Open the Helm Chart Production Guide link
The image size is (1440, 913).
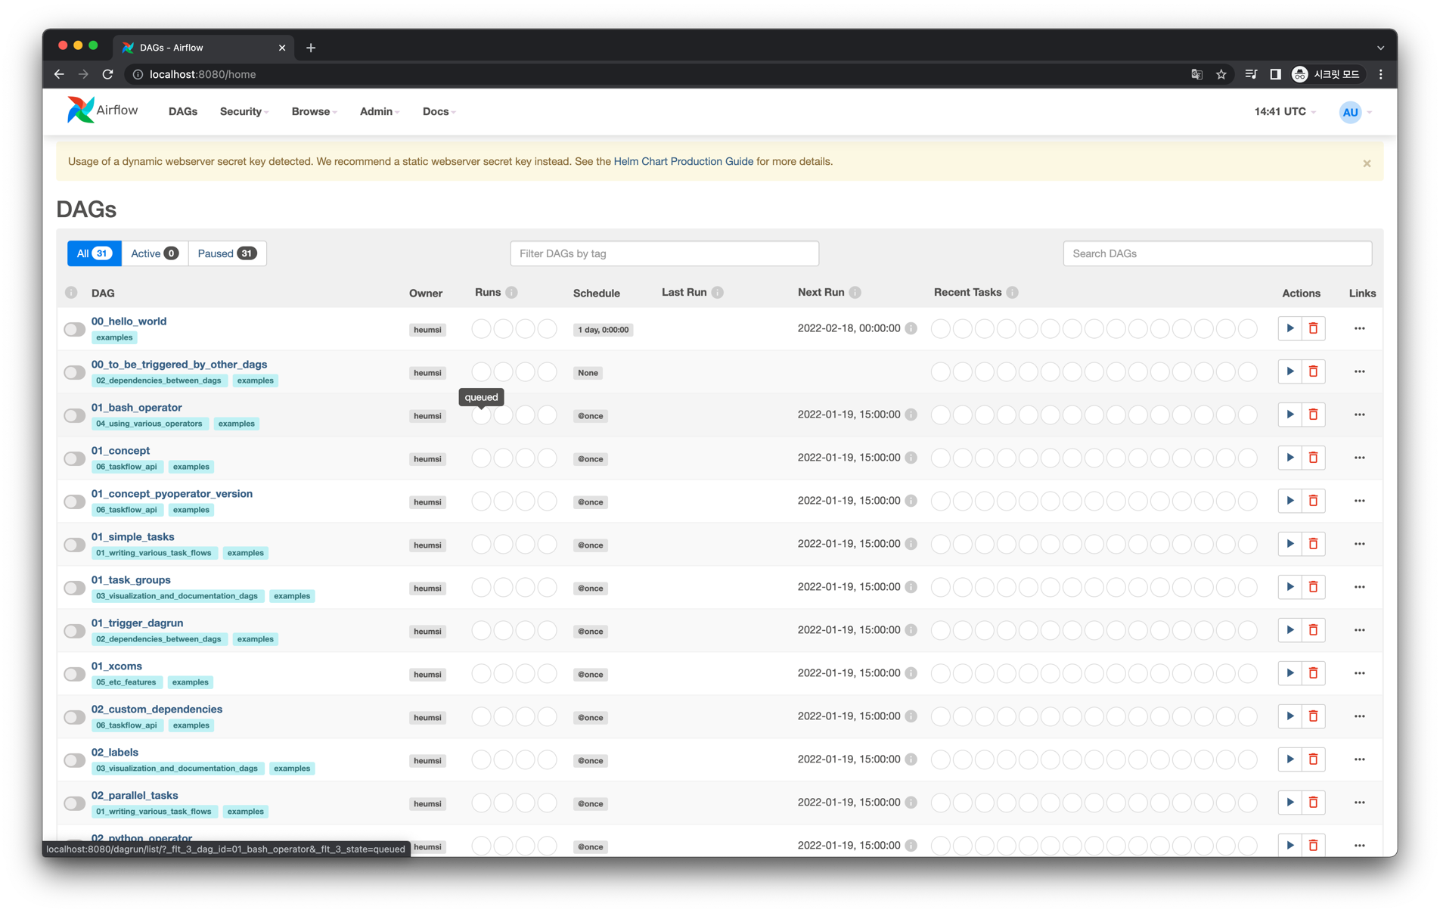tap(683, 161)
